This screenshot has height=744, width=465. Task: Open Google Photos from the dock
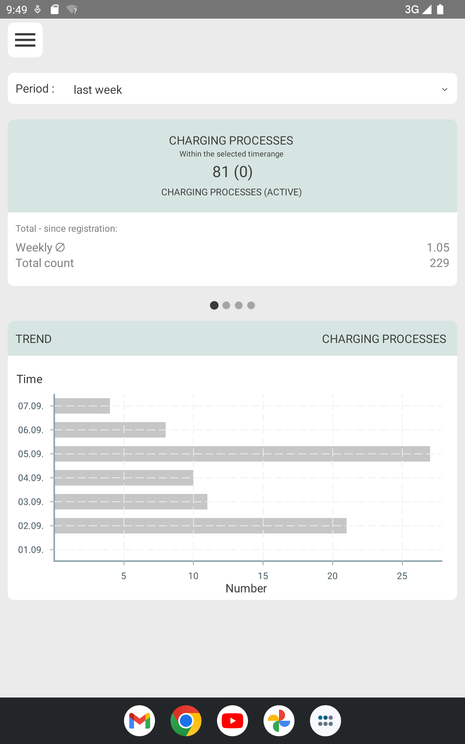point(279,721)
